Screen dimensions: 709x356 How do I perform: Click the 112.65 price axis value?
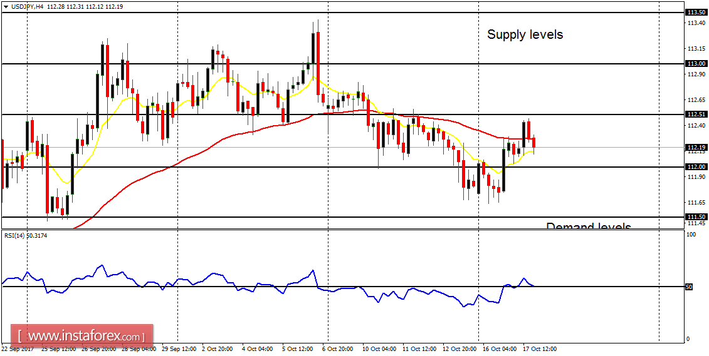[696, 99]
